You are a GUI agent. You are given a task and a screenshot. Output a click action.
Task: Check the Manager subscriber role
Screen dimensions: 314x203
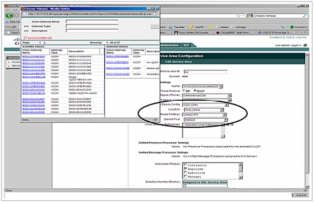(x=186, y=176)
